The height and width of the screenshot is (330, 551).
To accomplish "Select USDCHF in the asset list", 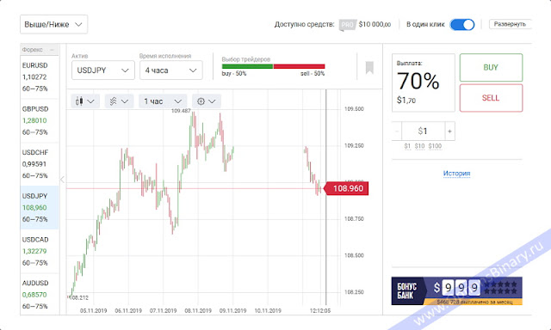I will point(40,164).
